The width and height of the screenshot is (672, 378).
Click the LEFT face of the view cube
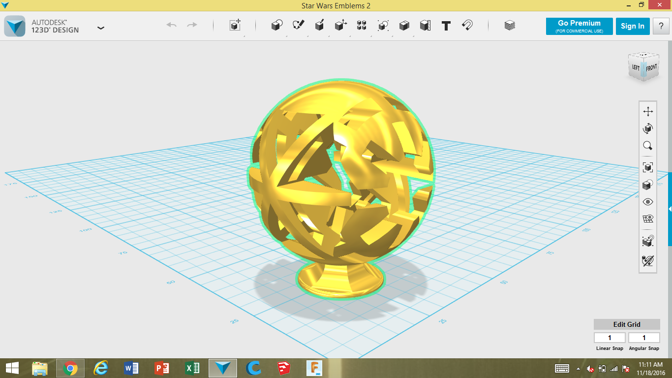click(636, 67)
